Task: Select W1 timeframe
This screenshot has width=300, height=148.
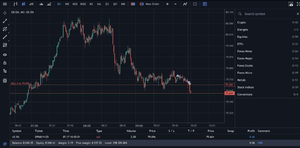Action: pyautogui.click(x=115, y=4)
